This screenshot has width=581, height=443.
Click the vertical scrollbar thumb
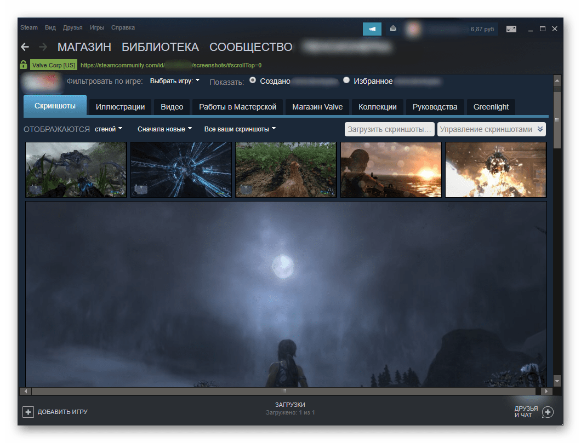557,119
